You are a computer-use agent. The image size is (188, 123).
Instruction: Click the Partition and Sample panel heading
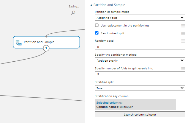(x=109, y=5)
